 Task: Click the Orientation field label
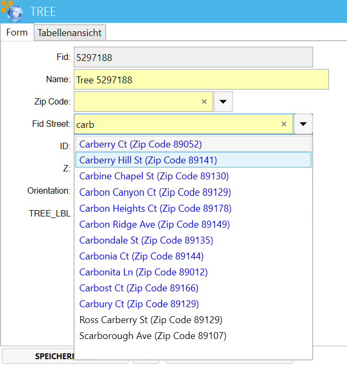[x=49, y=190]
